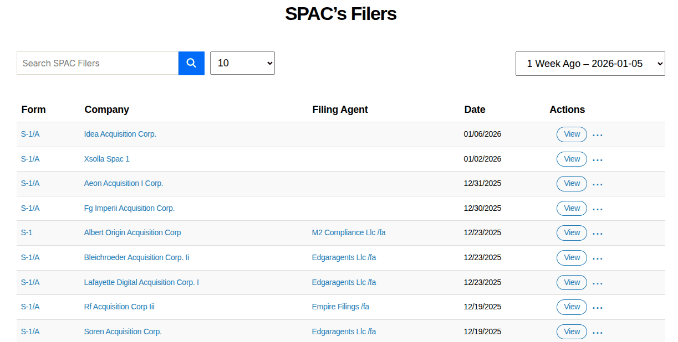The height and width of the screenshot is (342, 678).
Task: Click View button for Aeon Acquisition I Corp.
Action: (572, 184)
